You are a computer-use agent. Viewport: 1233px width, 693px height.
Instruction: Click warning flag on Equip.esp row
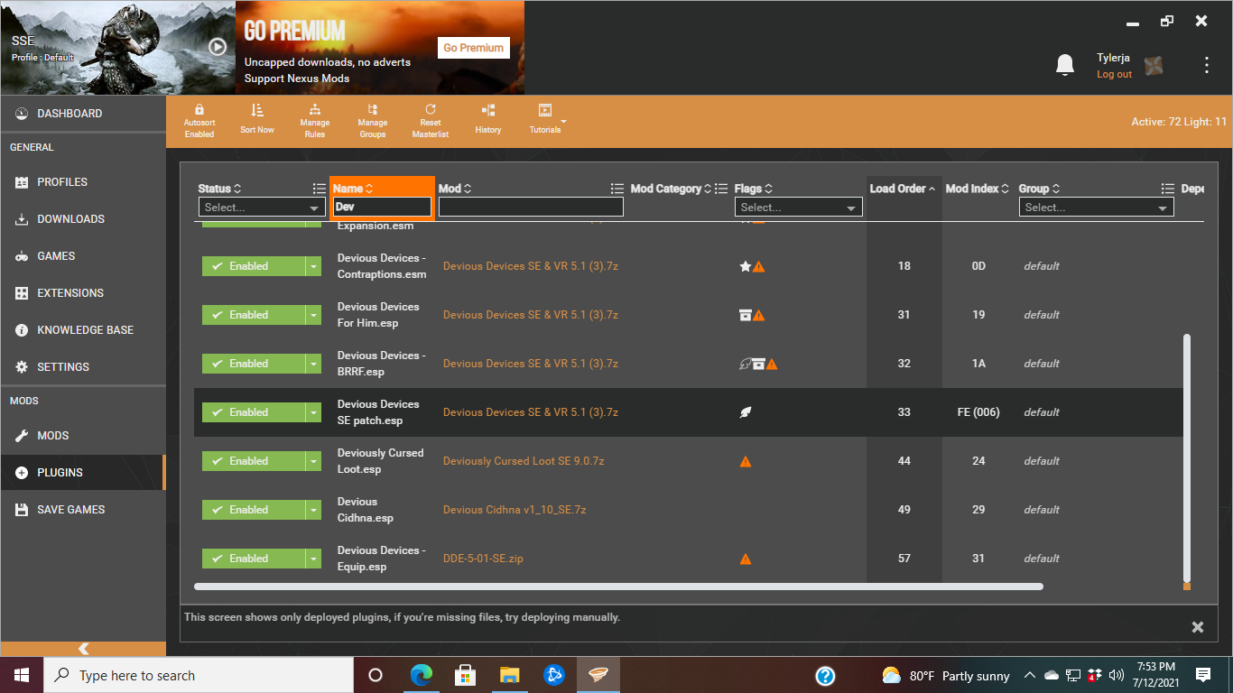pos(746,559)
